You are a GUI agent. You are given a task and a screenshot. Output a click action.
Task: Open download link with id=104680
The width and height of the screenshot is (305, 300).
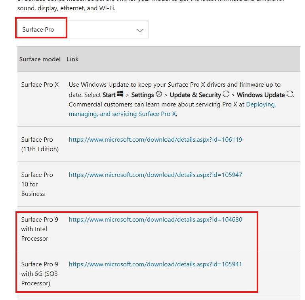155,219
